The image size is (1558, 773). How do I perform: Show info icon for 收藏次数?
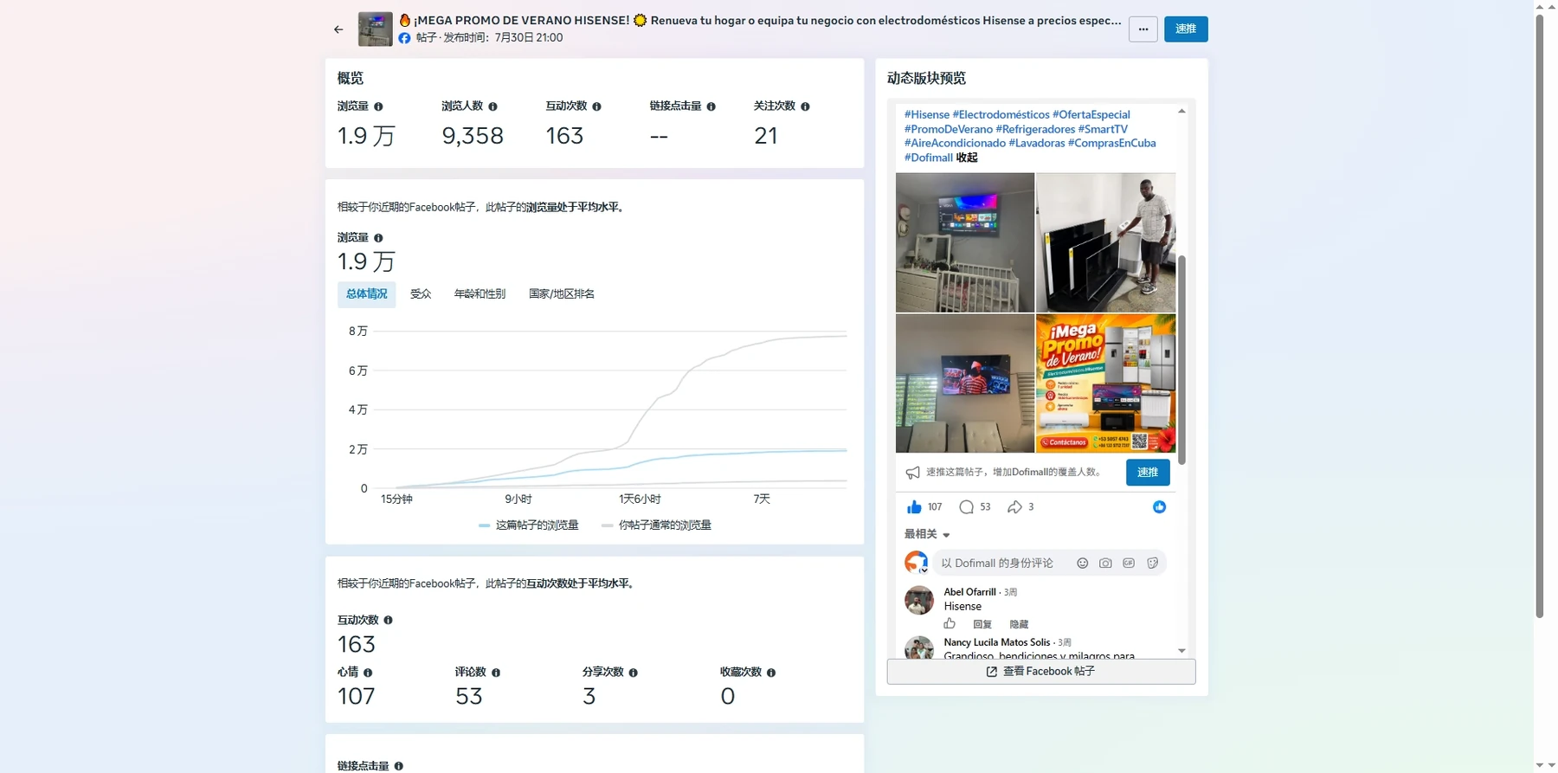point(771,673)
